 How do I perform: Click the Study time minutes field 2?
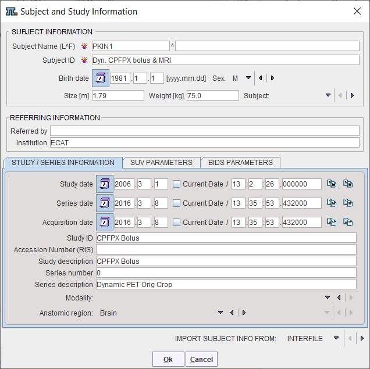255,184
